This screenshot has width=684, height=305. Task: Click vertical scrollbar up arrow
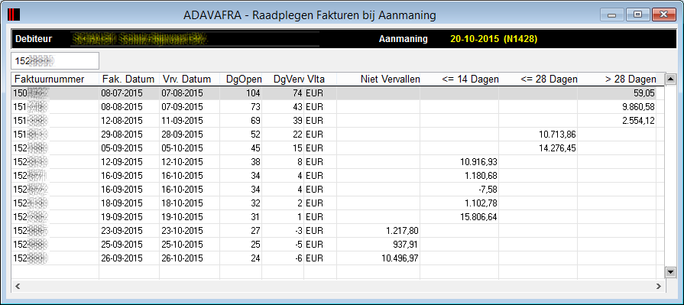click(671, 79)
